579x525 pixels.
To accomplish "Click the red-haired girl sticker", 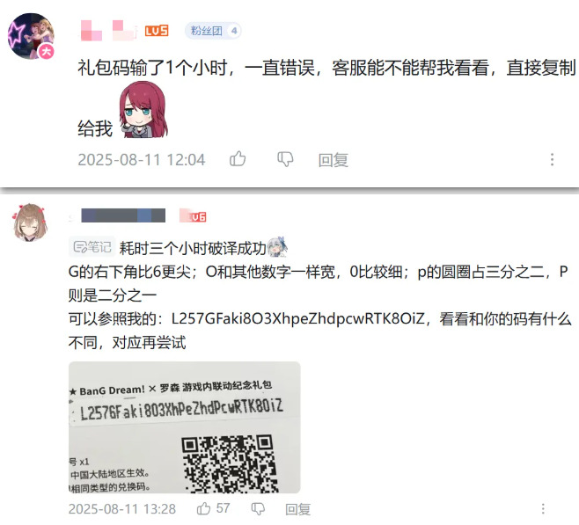I will 143,110.
